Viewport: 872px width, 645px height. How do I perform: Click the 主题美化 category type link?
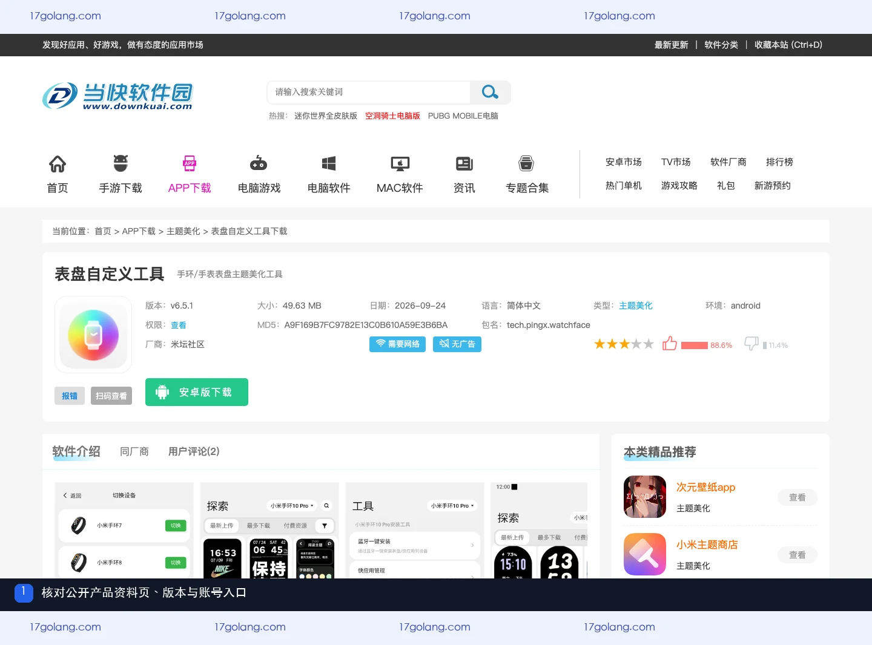[x=636, y=306]
